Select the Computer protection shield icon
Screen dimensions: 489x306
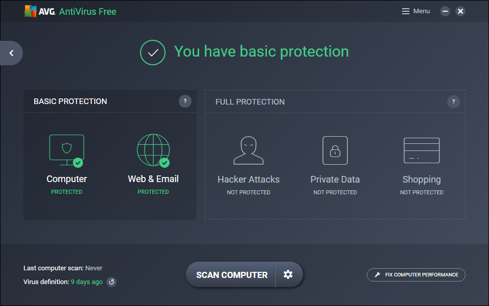[x=66, y=149]
